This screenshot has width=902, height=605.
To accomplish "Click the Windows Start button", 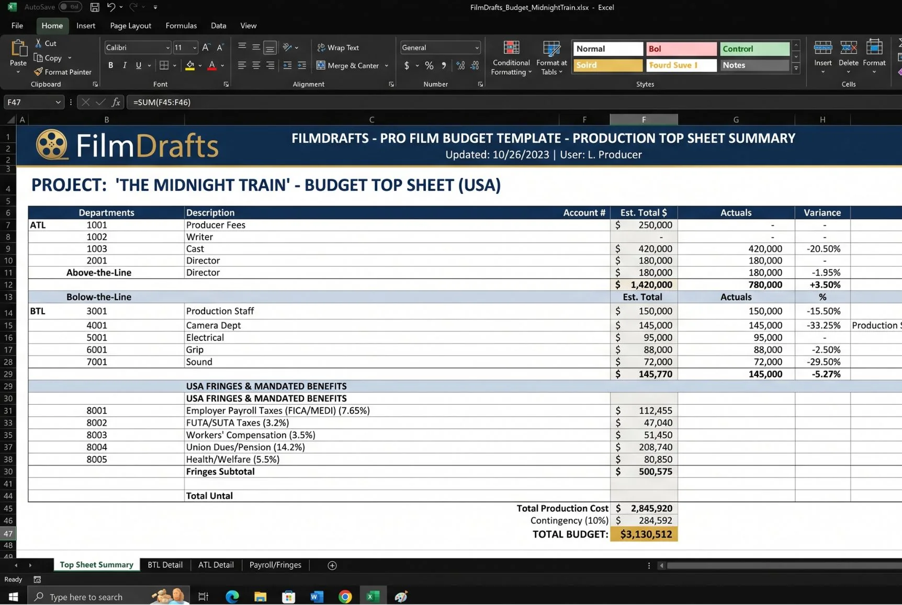I will 13,597.
